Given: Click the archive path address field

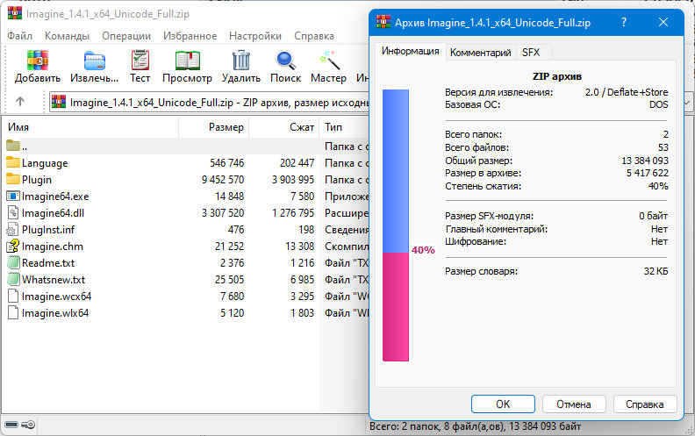Looking at the screenshot, I should (x=209, y=103).
